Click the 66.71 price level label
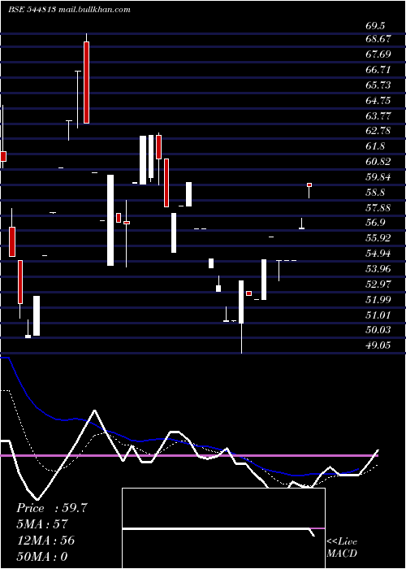The image size is (406, 569). (x=378, y=70)
